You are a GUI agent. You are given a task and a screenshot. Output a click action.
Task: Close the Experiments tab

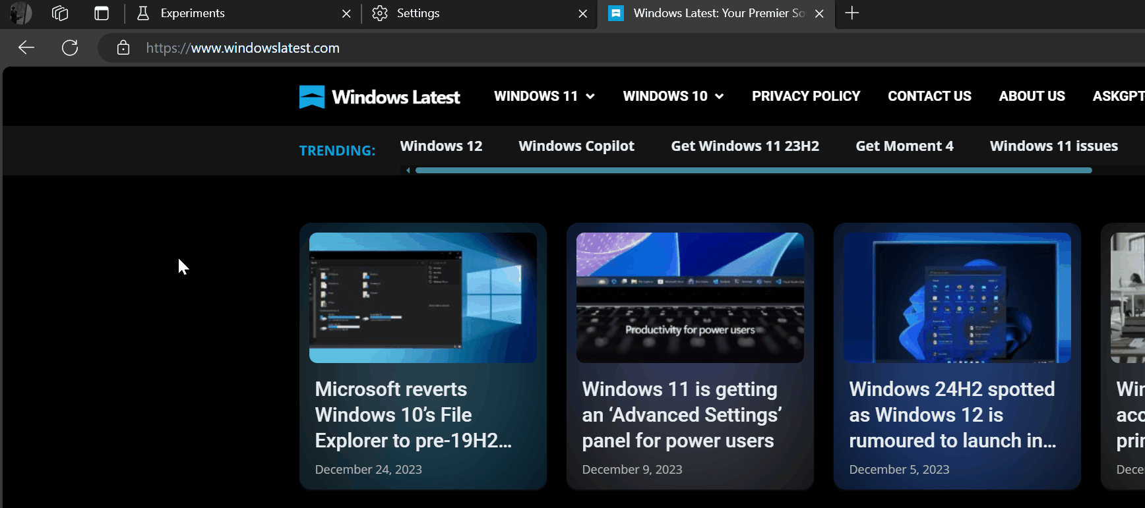(x=346, y=13)
